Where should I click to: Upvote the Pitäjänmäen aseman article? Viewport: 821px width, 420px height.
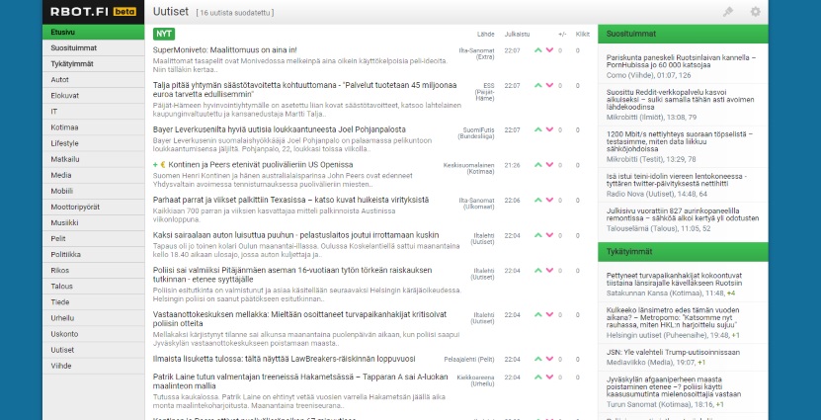click(x=538, y=271)
